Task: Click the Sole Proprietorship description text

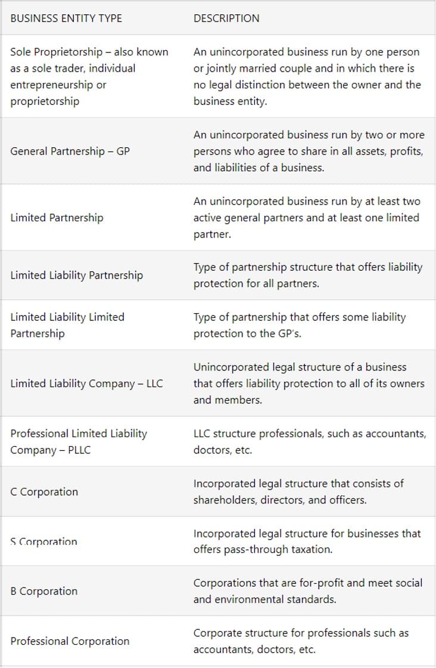Action: pos(307,76)
